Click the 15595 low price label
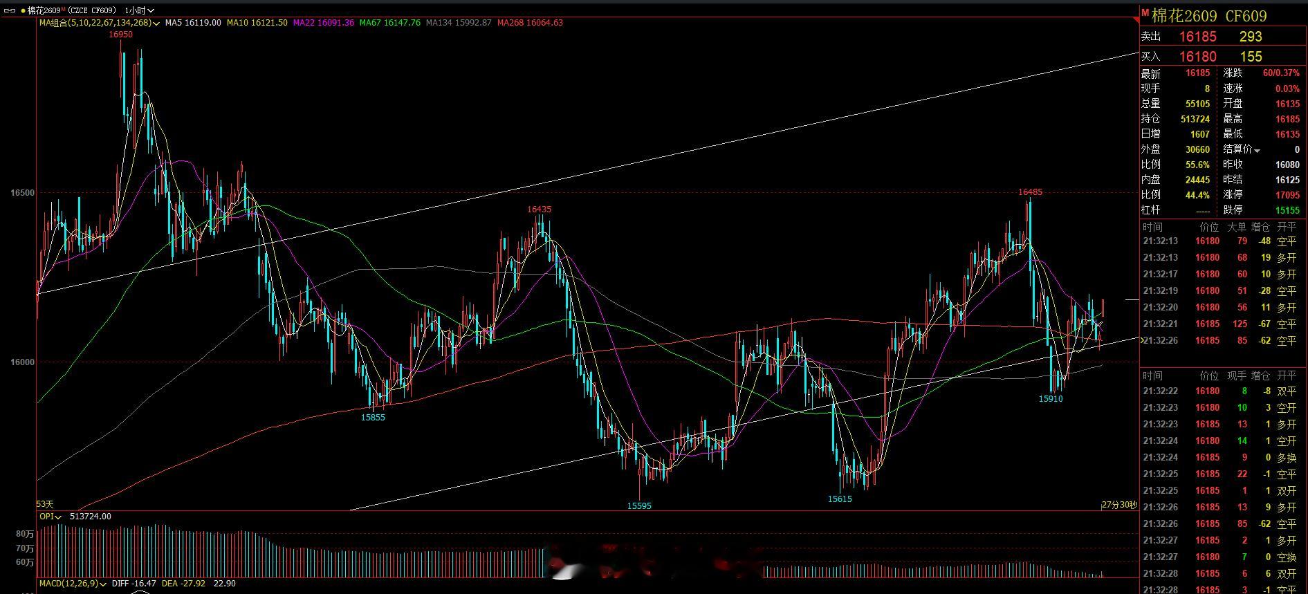1308x594 pixels. 639,506
